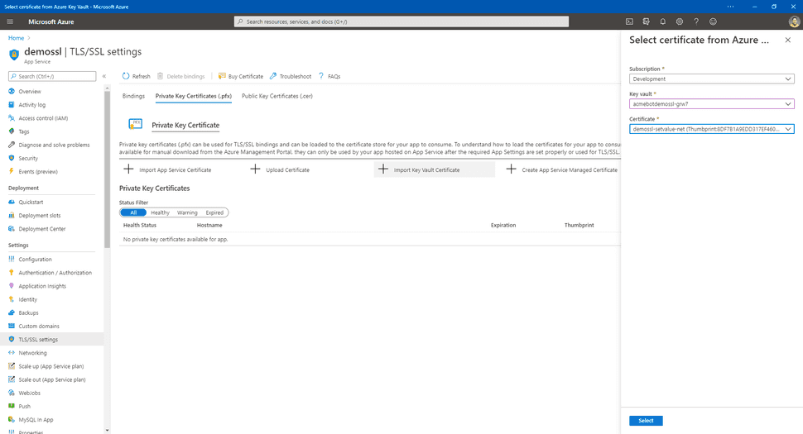Open the Notifications bell

[x=662, y=21]
